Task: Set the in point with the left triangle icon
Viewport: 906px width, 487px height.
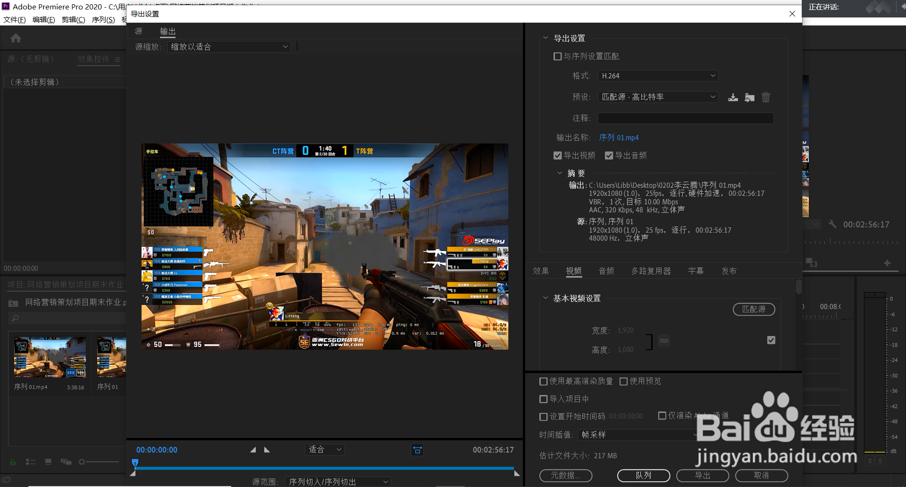Action: (253, 450)
